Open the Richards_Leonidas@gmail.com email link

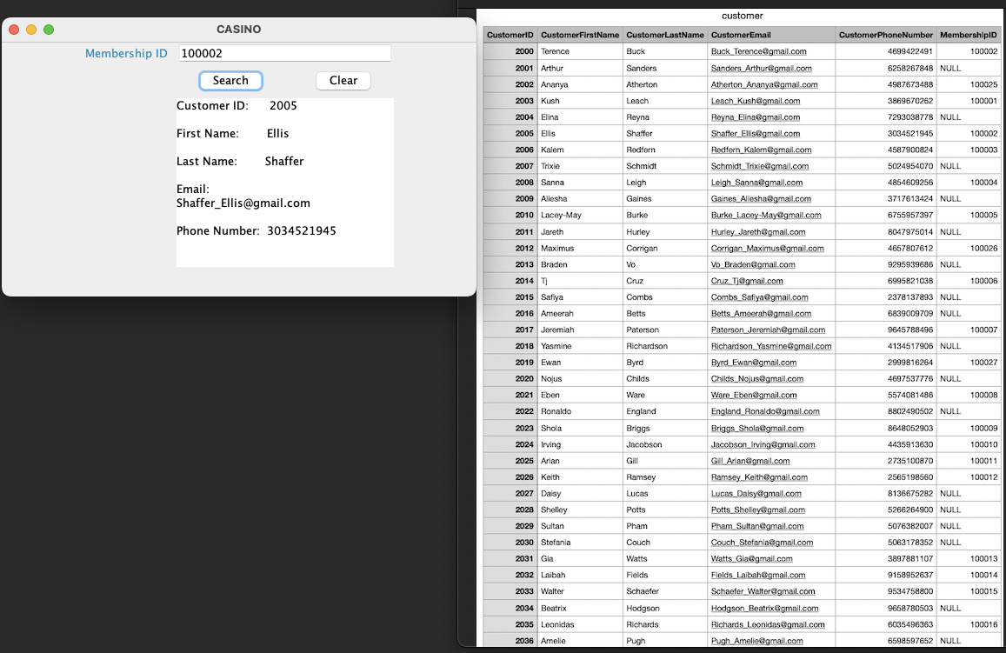click(x=768, y=625)
